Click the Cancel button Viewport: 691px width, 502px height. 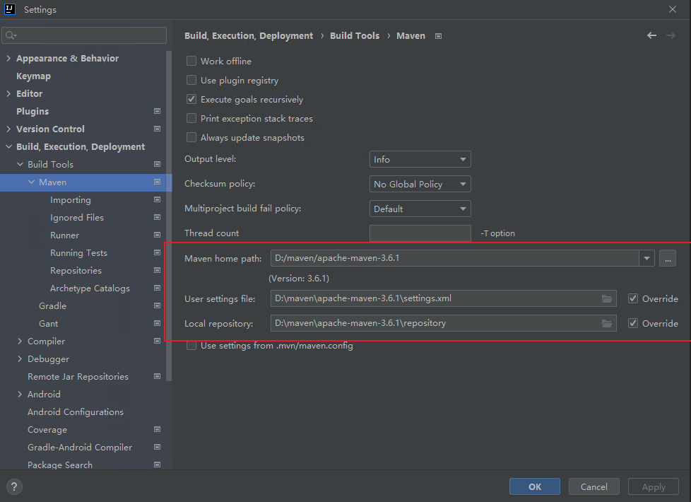click(593, 486)
